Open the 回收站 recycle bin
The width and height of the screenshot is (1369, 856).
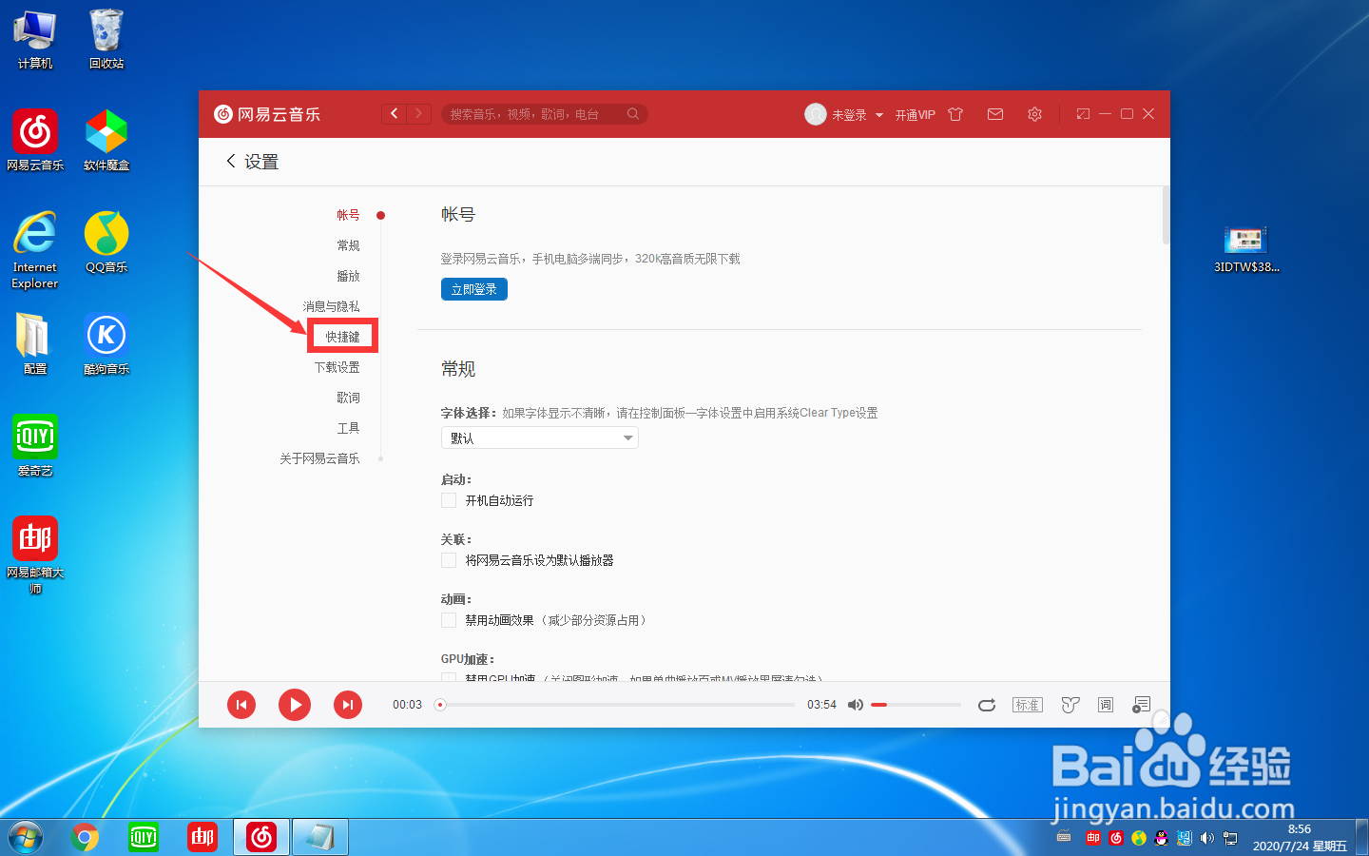pyautogui.click(x=106, y=39)
